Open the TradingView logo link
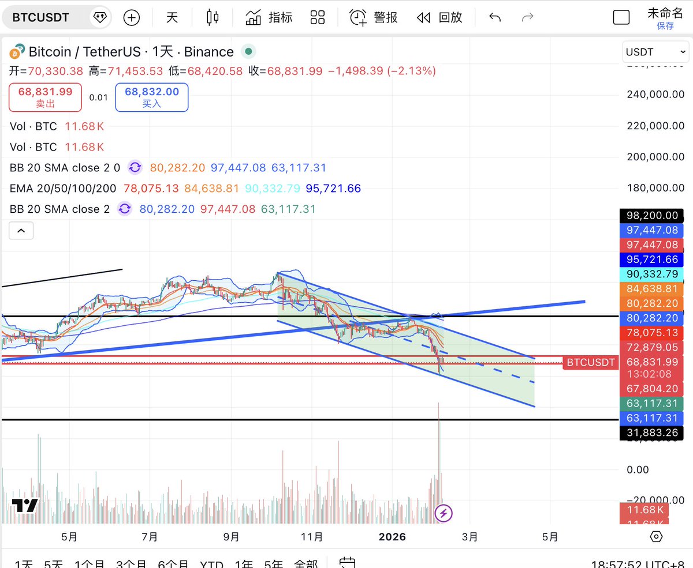693x568 pixels. (25, 506)
